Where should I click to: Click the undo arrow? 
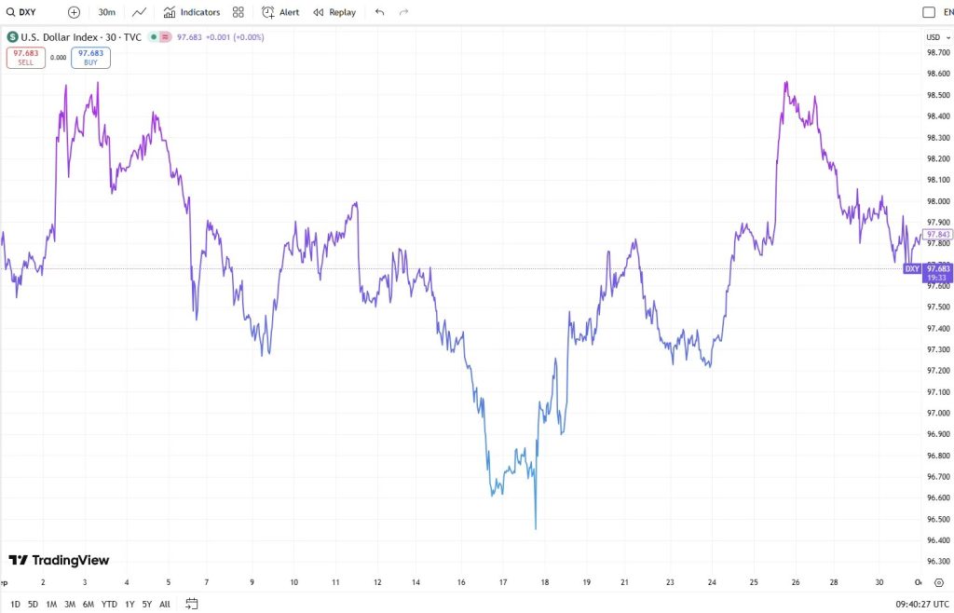[379, 12]
